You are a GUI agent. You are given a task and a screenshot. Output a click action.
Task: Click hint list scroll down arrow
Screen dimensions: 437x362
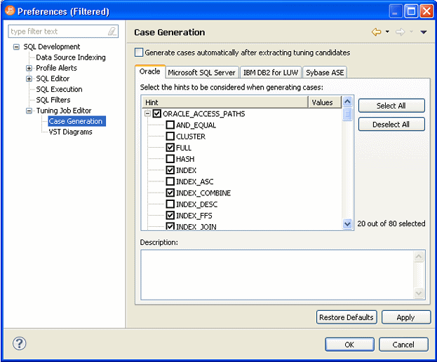347,223
